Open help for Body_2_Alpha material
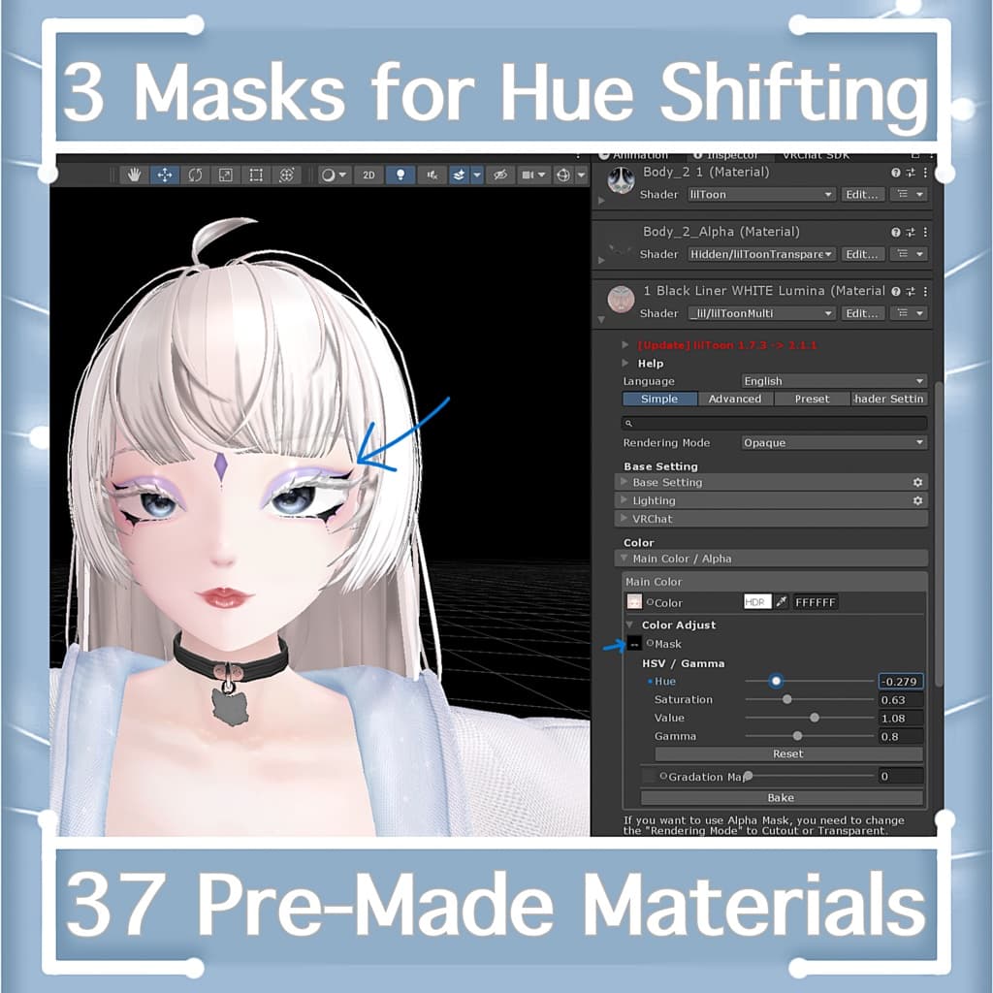 (x=895, y=233)
